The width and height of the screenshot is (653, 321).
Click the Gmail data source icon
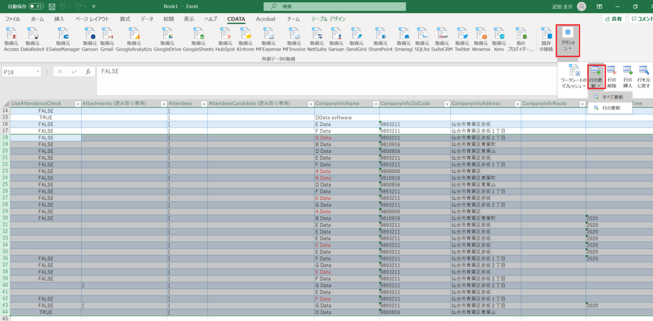[x=107, y=33]
